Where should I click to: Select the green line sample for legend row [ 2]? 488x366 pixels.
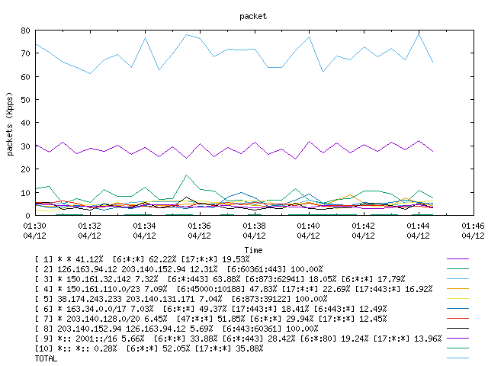click(x=457, y=269)
